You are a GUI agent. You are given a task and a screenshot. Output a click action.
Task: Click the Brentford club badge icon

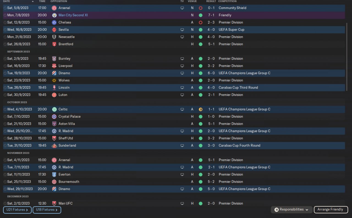tap(54, 44)
